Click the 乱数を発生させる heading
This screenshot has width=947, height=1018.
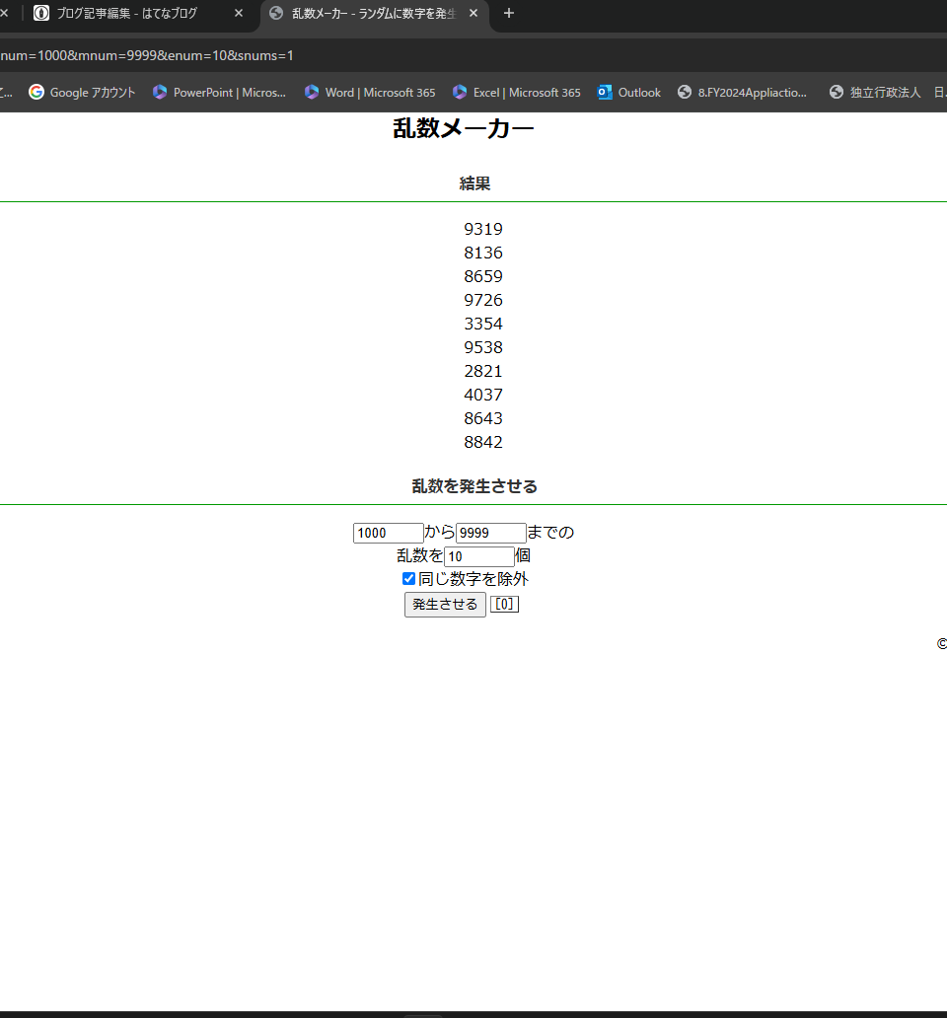(474, 486)
